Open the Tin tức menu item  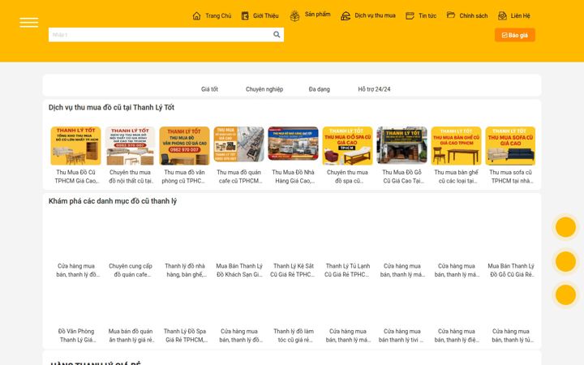click(427, 15)
